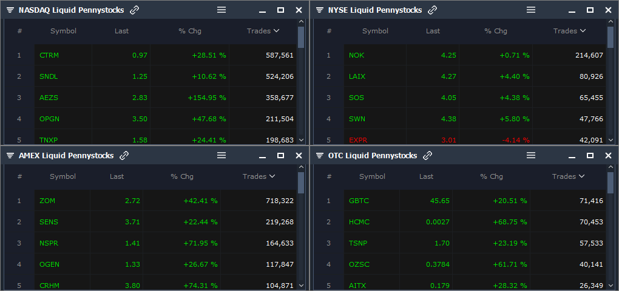Sort NYSE list by Last header
The height and width of the screenshot is (291, 619).
coord(433,31)
